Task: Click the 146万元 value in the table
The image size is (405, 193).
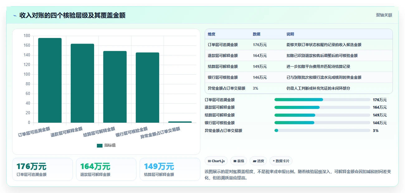Action: tap(260, 78)
